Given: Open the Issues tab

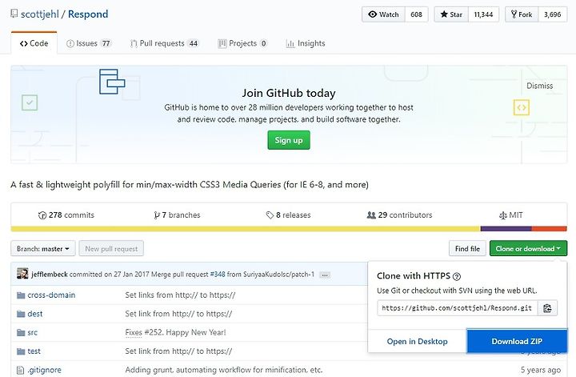Looking at the screenshot, I should pos(89,43).
